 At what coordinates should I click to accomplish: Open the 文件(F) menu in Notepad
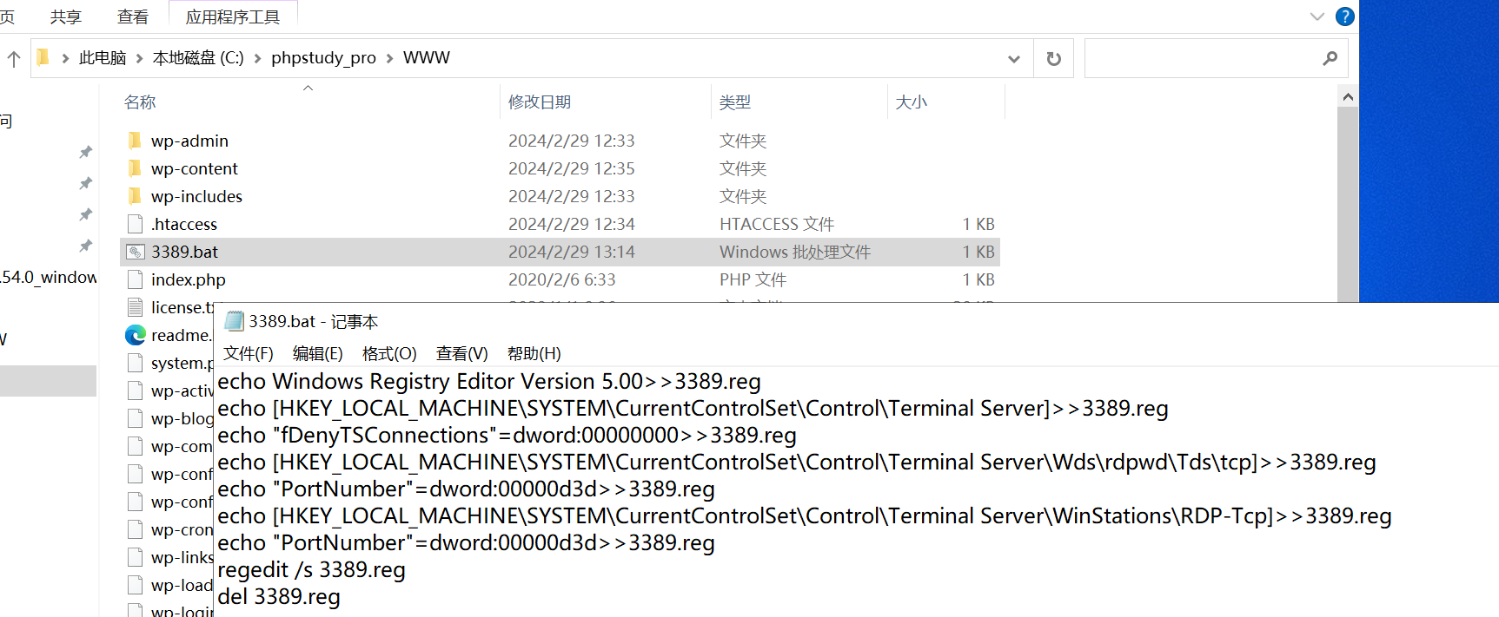coord(248,353)
